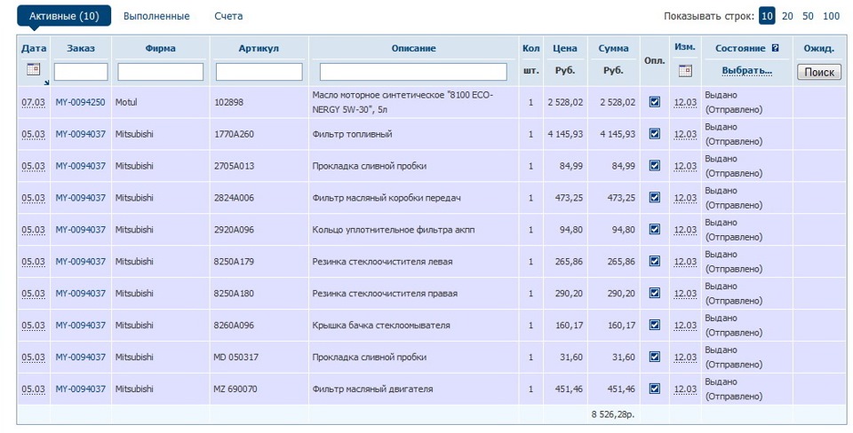Click the sort arrow under Дата column
Image resolution: width=853 pixels, height=433 pixels.
pos(45,82)
